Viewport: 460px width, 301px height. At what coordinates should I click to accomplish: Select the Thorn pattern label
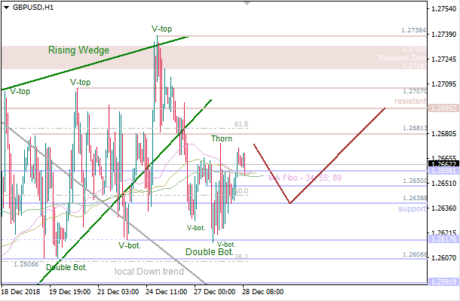pos(221,139)
